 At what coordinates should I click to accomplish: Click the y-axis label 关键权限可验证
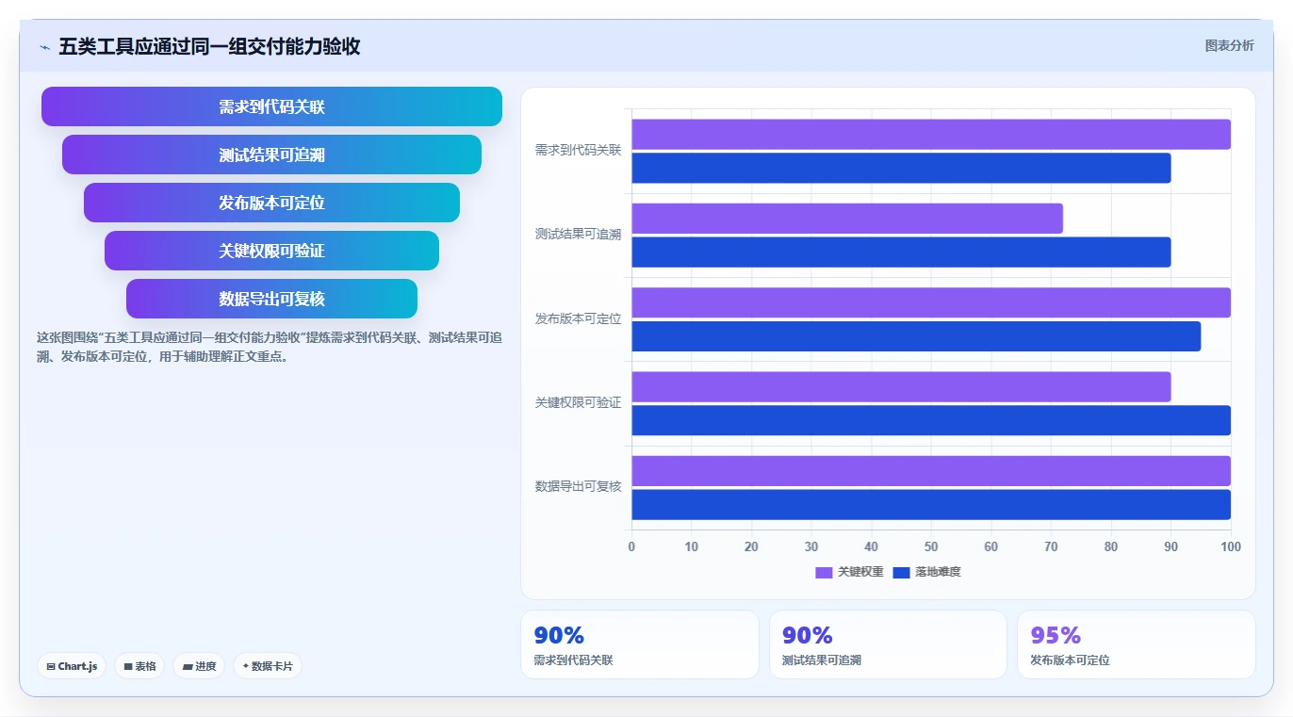point(578,402)
